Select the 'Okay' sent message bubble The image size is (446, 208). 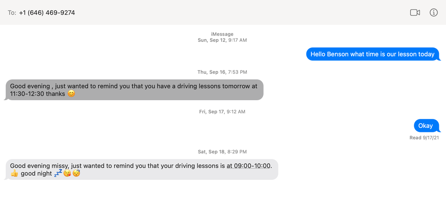pos(425,126)
